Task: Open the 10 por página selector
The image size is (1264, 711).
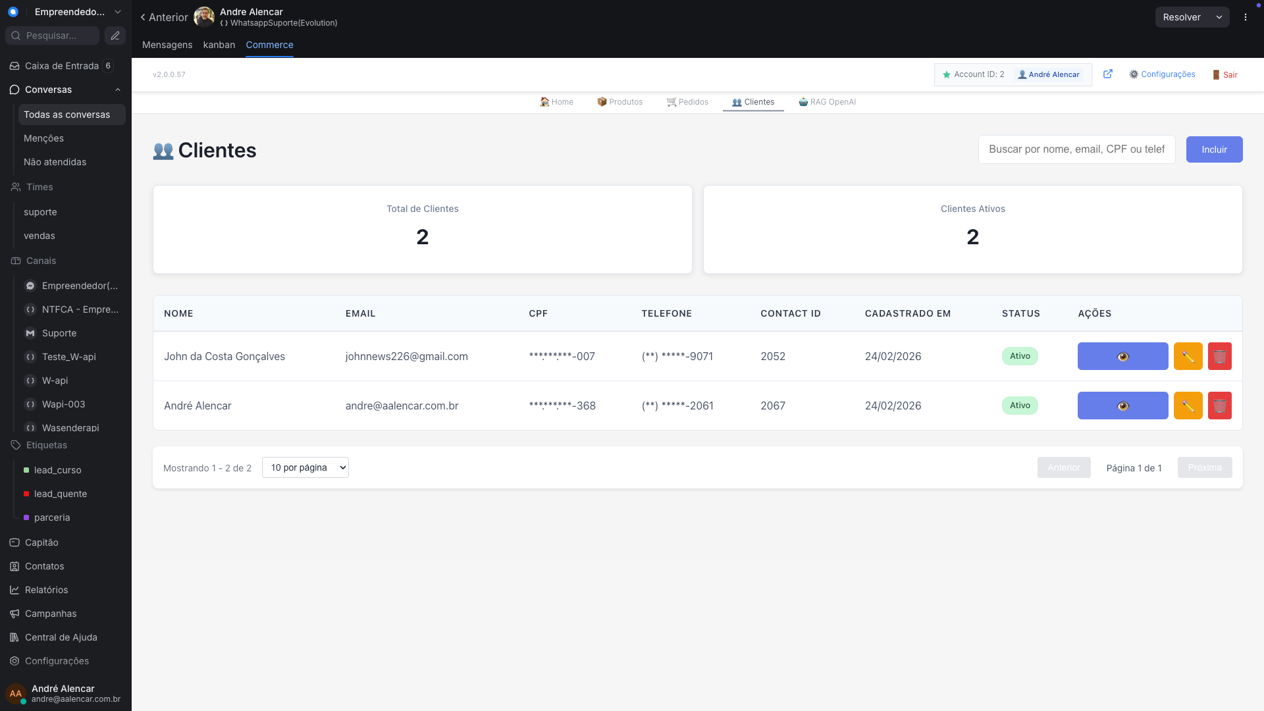Action: tap(305, 467)
